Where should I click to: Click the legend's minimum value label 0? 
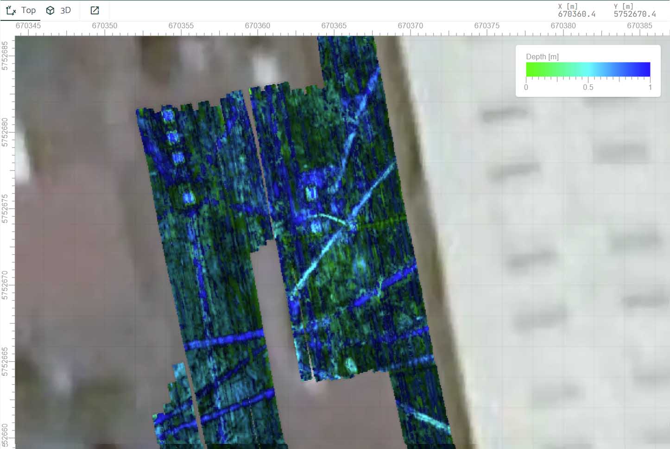526,87
